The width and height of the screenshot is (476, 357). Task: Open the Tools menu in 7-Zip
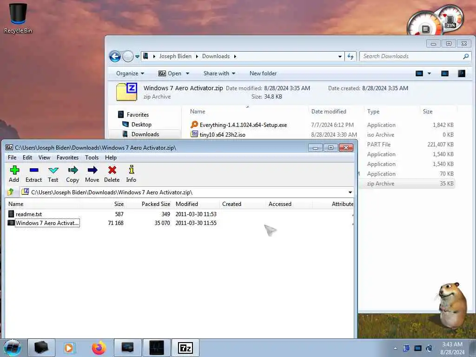pyautogui.click(x=92, y=158)
